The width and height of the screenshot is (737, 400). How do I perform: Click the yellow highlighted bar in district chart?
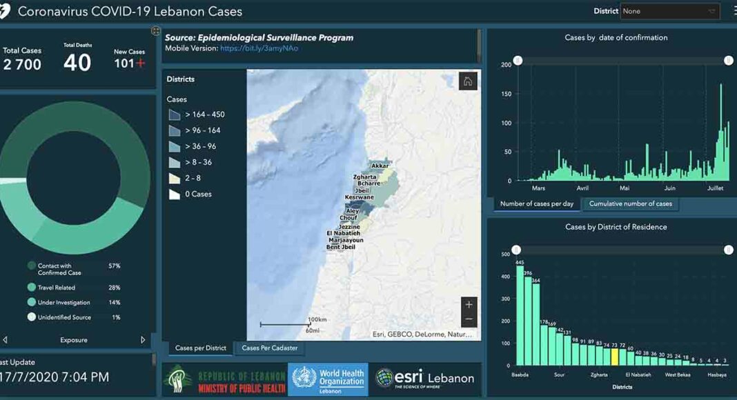(614, 357)
